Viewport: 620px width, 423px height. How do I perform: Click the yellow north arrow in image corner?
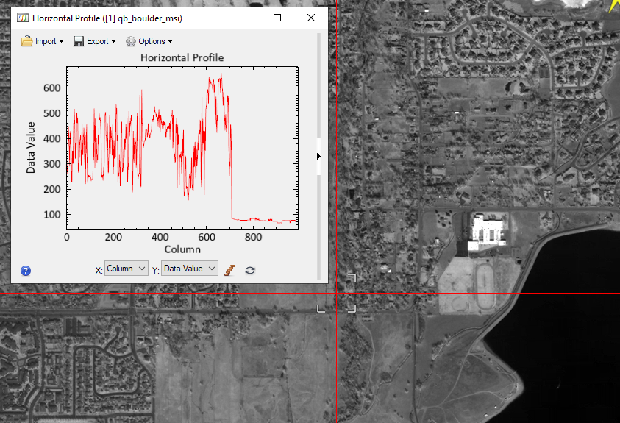tap(612, 6)
